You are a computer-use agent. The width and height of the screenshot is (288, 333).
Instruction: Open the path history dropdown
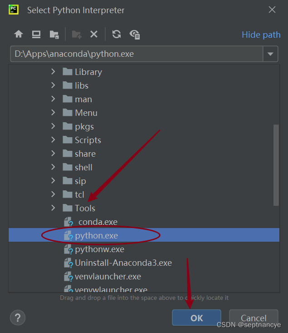point(270,54)
